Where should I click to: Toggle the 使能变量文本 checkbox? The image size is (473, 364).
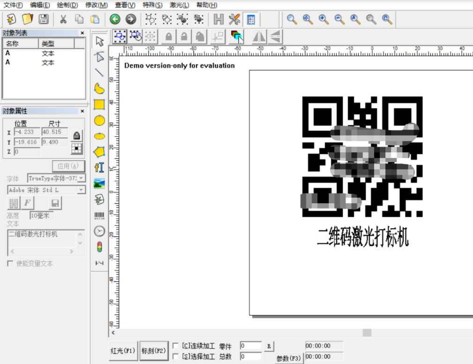[x=10, y=264]
